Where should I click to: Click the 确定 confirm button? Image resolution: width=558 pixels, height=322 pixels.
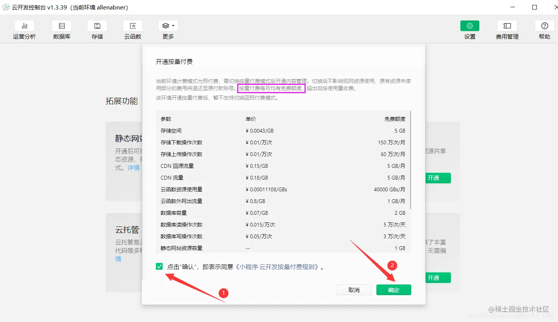pos(394,290)
